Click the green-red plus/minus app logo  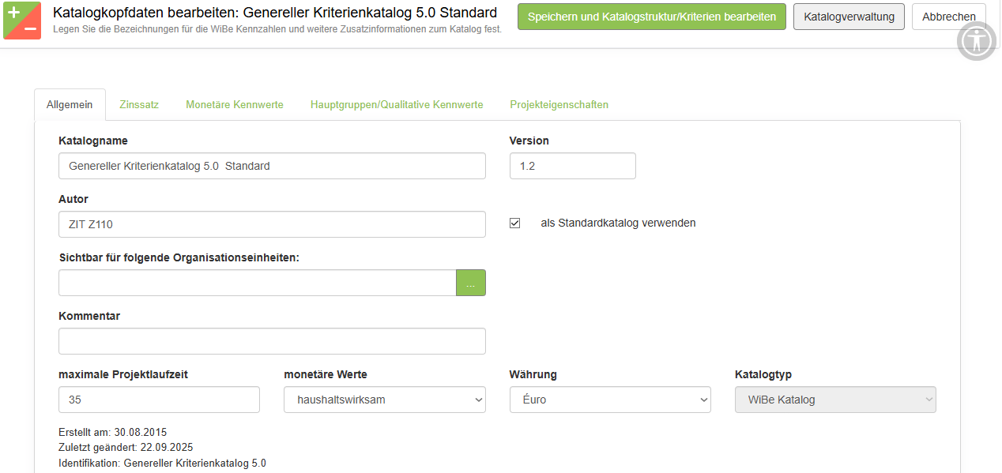click(x=22, y=21)
